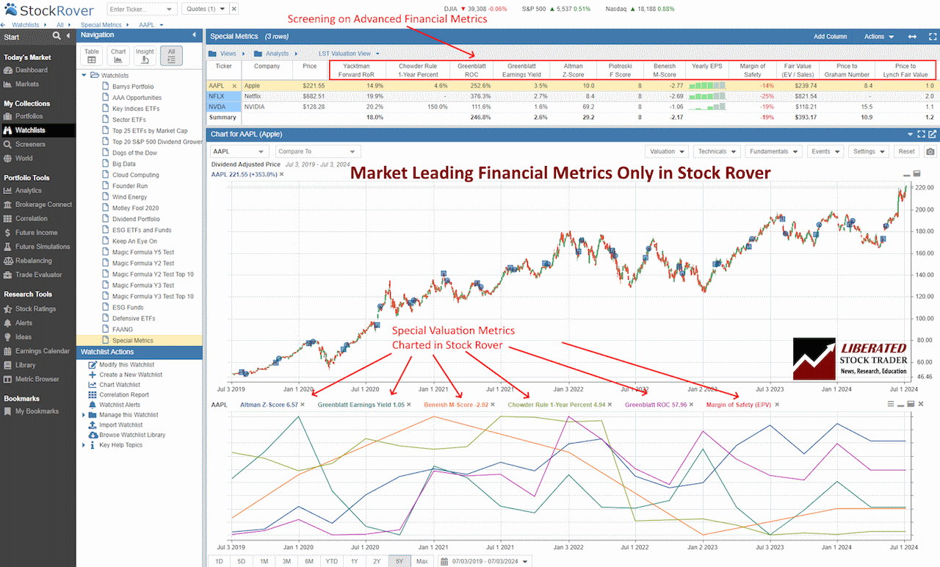Expand the LST Valuation View dropdown
This screenshot has height=567, width=940.
click(x=349, y=53)
